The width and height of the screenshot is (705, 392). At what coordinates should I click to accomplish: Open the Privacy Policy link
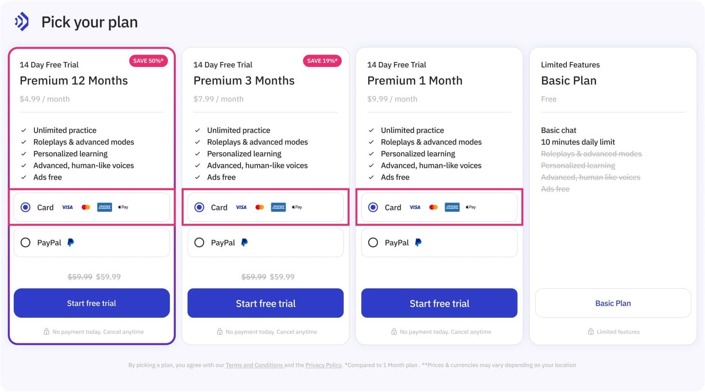click(x=323, y=365)
